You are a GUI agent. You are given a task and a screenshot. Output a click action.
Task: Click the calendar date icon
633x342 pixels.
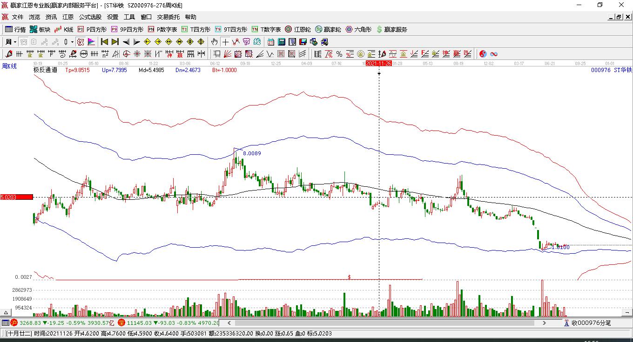[271, 42]
